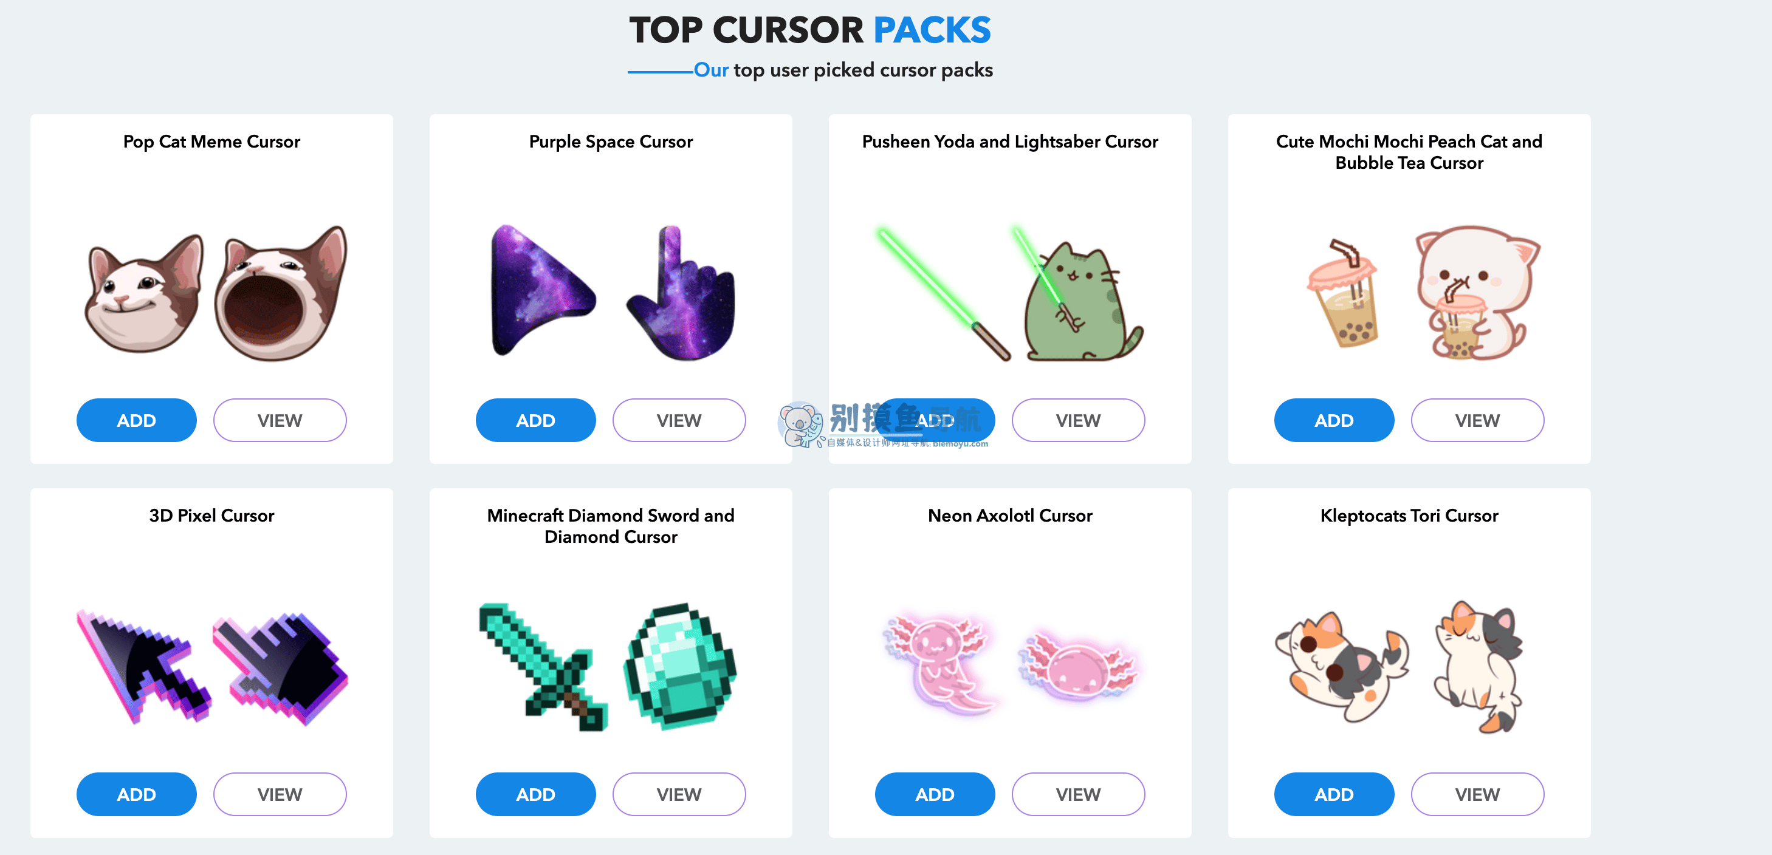Open the Neon Axolotl Cursor title

1010,516
